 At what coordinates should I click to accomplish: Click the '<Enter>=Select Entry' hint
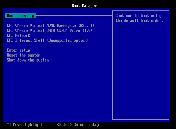coord(78,124)
